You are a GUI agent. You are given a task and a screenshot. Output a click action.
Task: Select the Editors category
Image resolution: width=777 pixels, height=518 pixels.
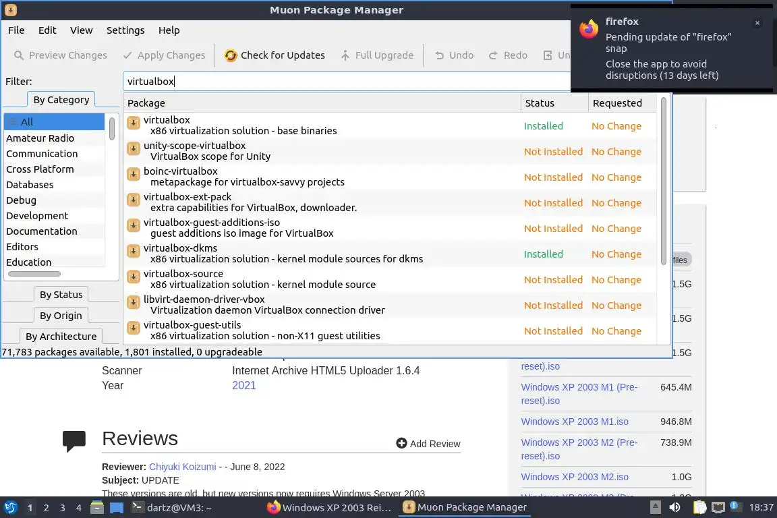click(54, 246)
